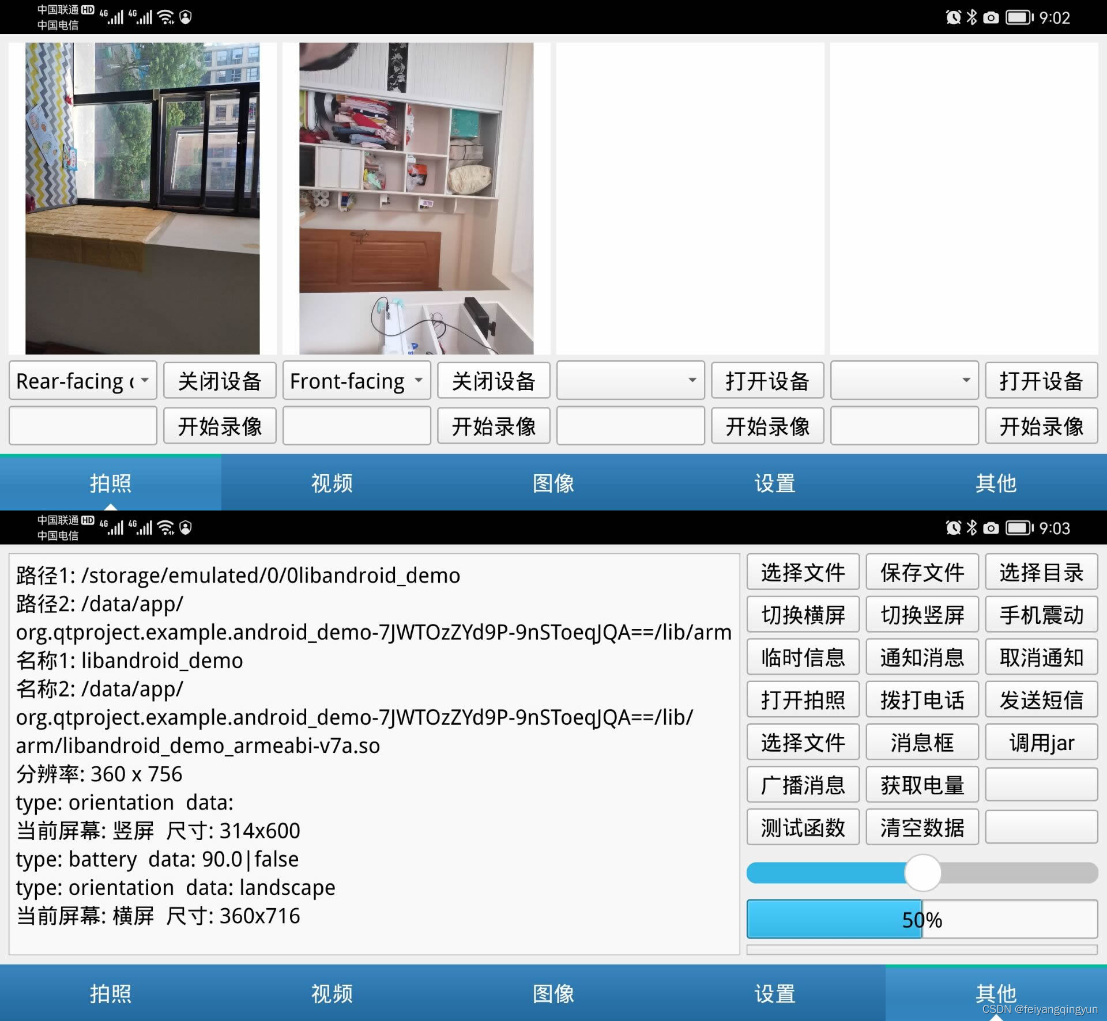
Task: Open the Front-facing camera dropdown
Action: [x=357, y=381]
